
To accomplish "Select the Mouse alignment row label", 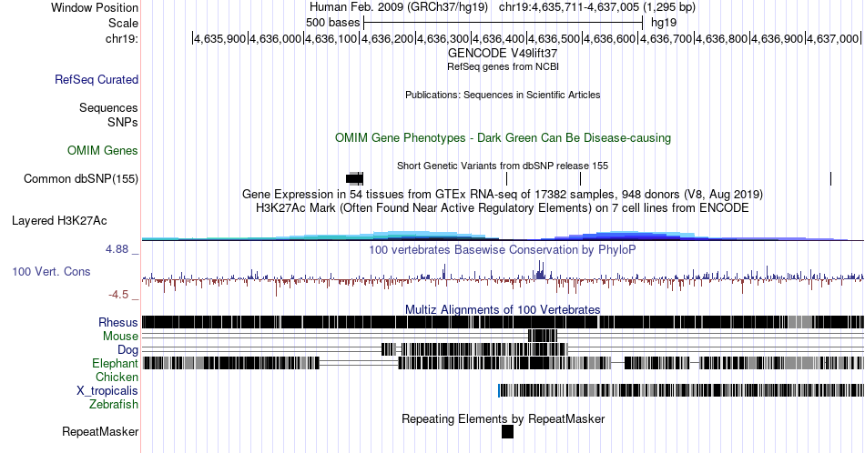I will 120,337.
